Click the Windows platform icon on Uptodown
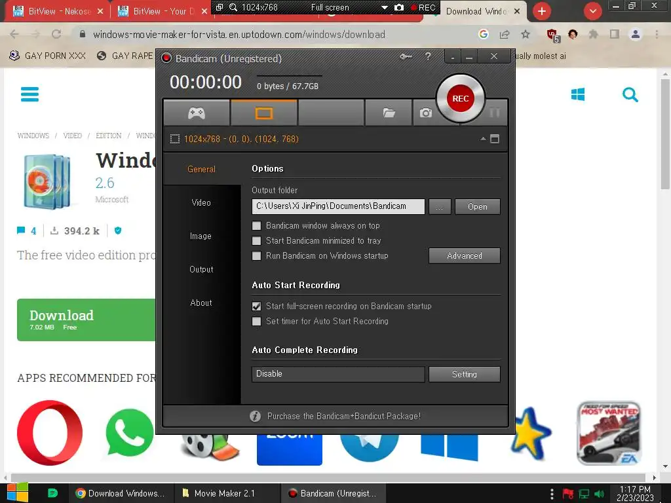 pyautogui.click(x=578, y=94)
